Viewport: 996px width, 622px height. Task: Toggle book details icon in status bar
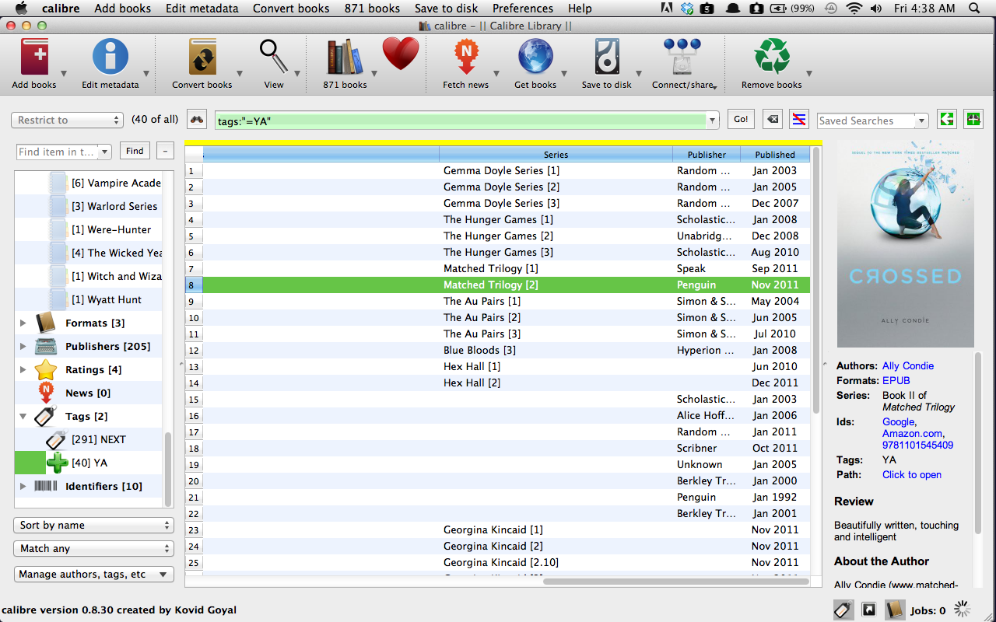[895, 610]
